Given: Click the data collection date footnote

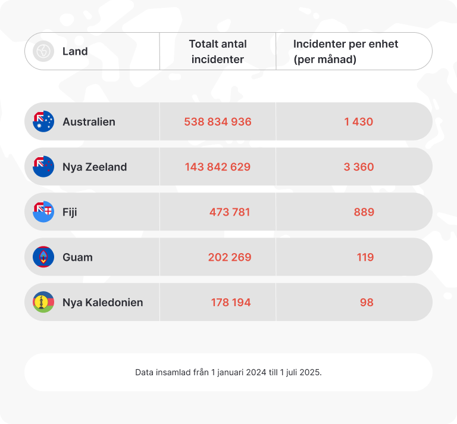Looking at the screenshot, I should (x=228, y=372).
